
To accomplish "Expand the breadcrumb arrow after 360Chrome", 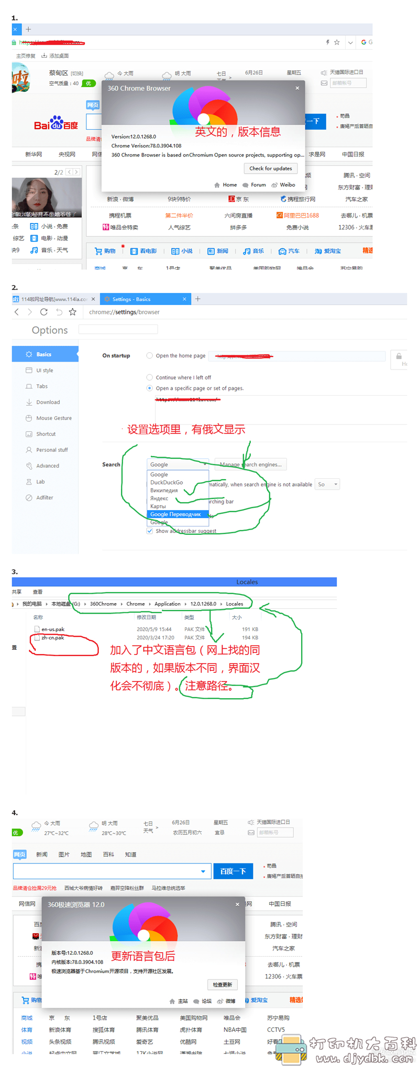I will (x=122, y=604).
